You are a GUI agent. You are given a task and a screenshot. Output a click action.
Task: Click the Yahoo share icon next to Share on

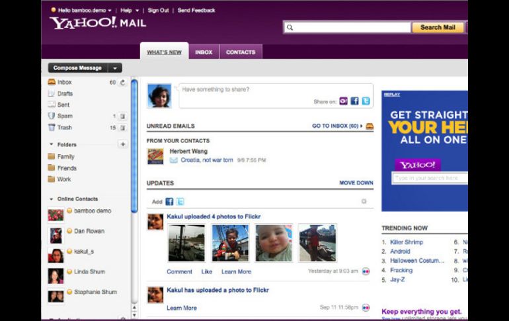point(343,101)
